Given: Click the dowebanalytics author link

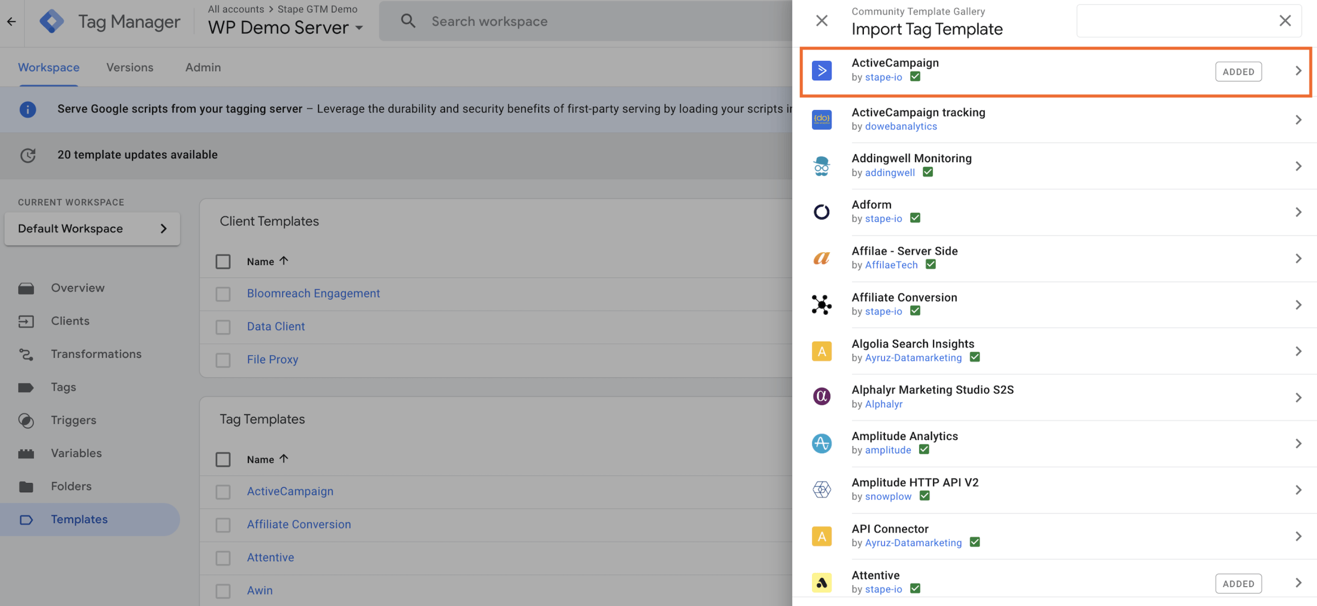Looking at the screenshot, I should click(901, 126).
